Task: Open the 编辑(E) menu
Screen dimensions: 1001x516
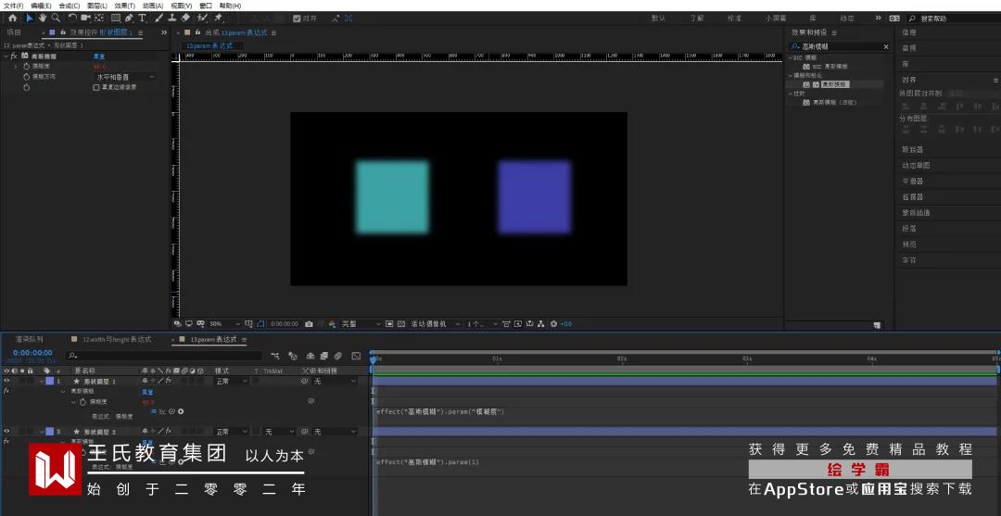Action: (x=41, y=6)
